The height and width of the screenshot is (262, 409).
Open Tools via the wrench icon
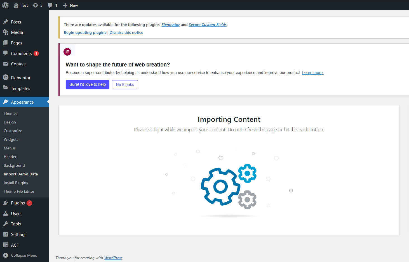(x=6, y=224)
